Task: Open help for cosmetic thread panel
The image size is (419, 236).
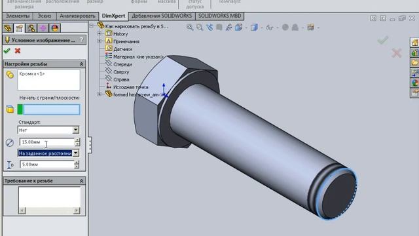Action: coord(81,40)
